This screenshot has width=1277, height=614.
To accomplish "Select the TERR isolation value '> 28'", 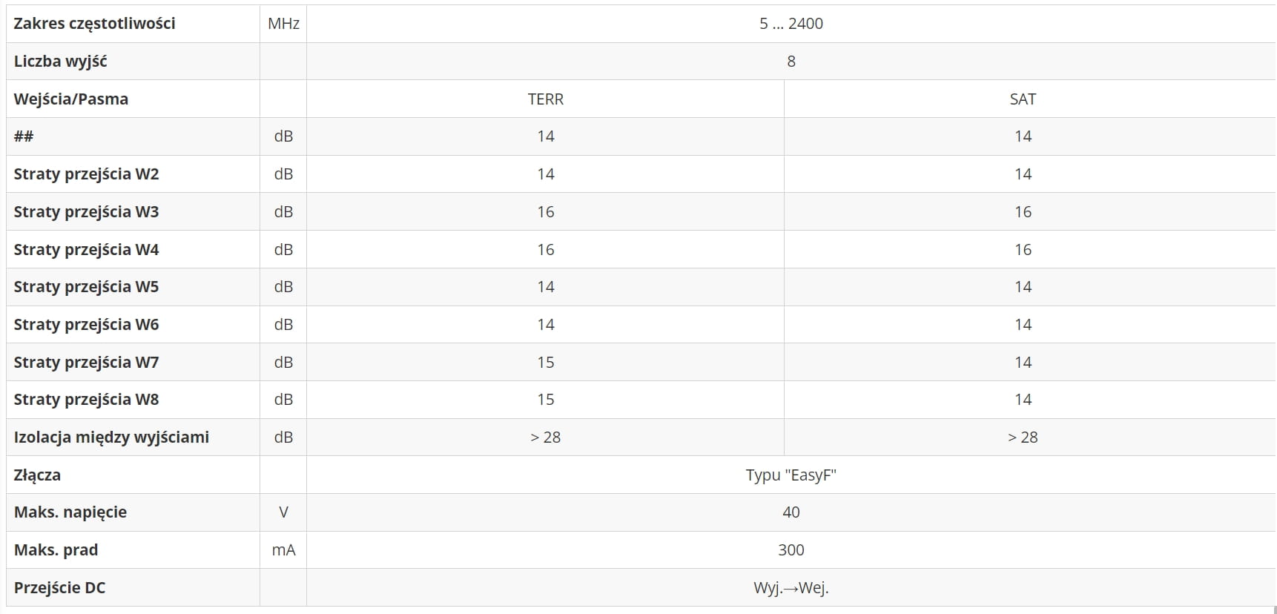I will click(545, 438).
